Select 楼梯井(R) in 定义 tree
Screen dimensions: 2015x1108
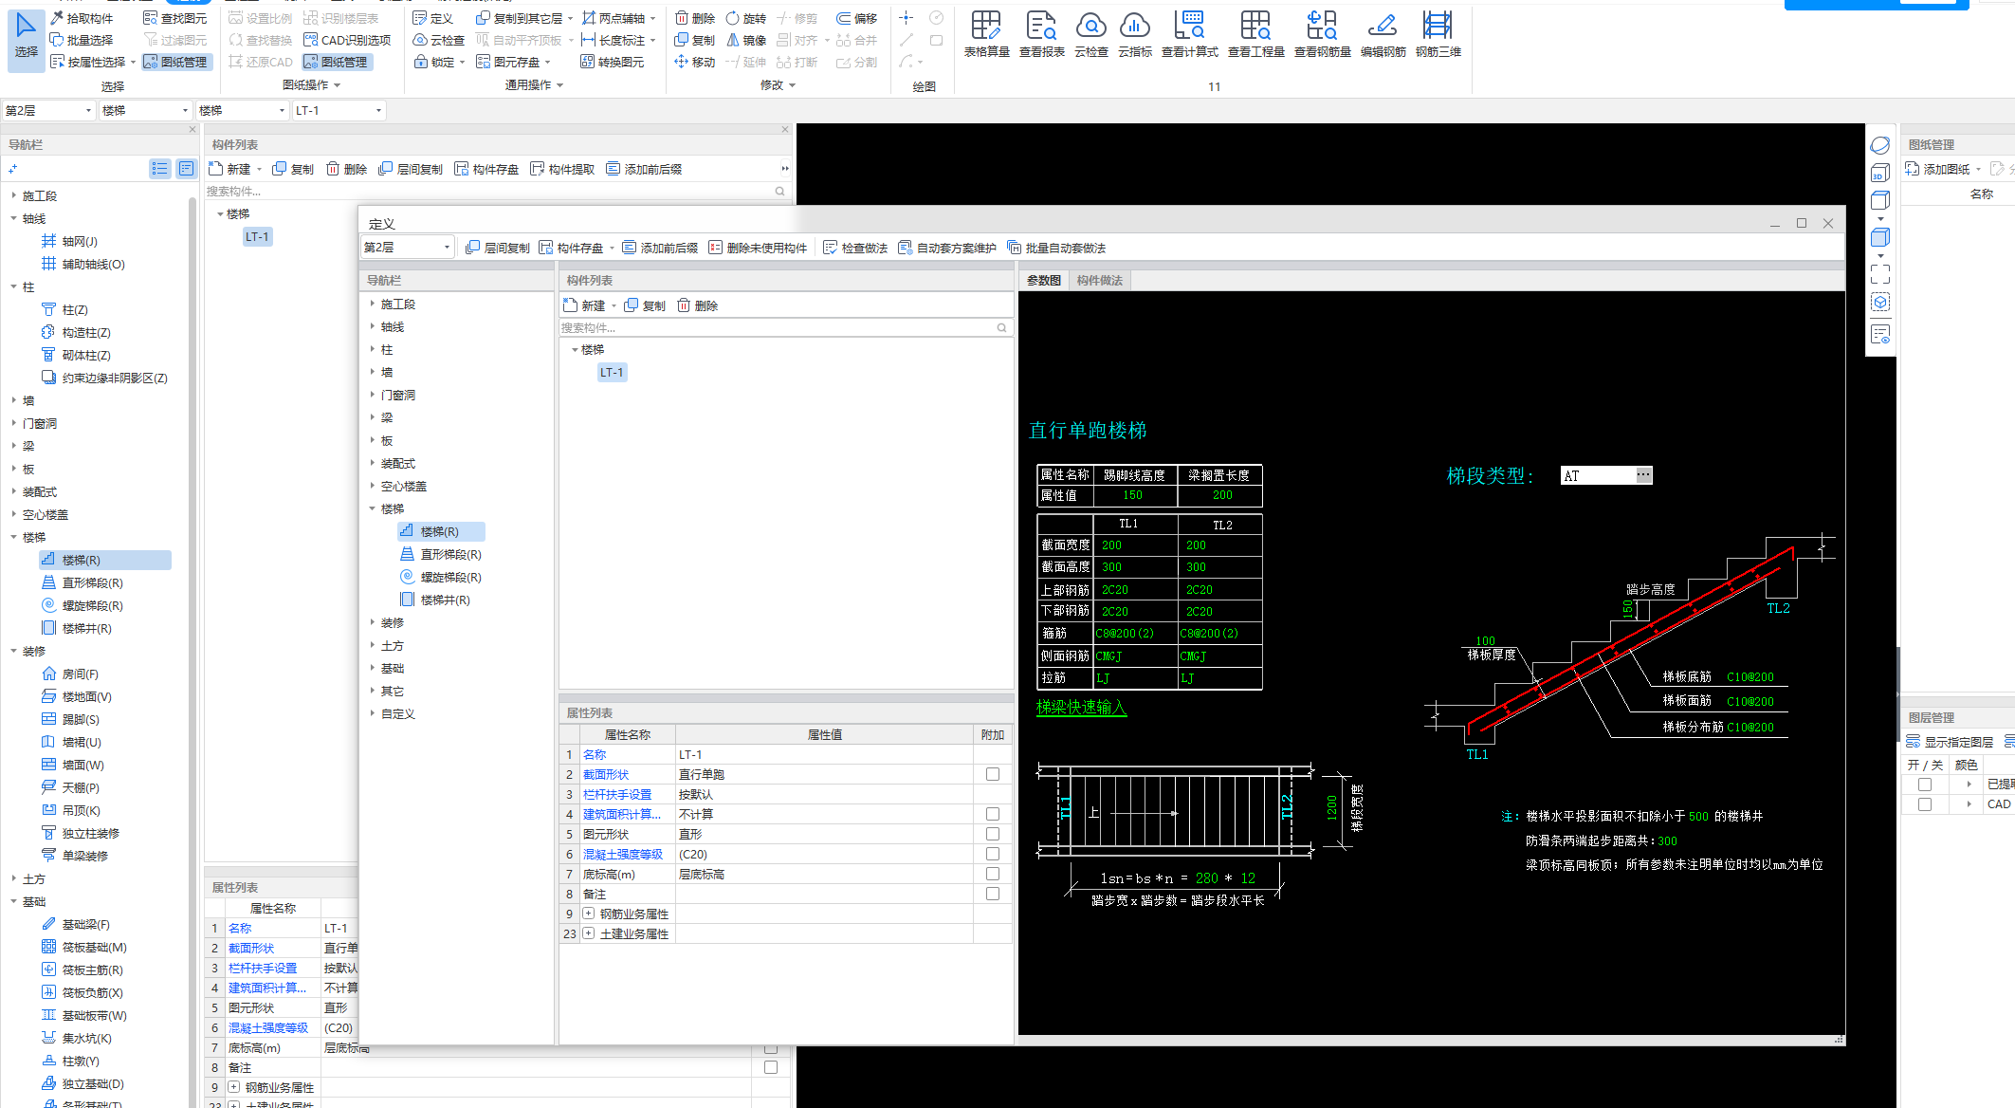(x=435, y=600)
